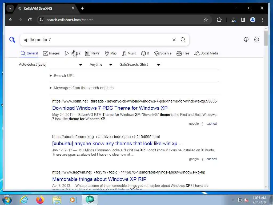The width and height of the screenshot is (273, 205).
Task: Open Windows Media Player from taskbar
Action: 73,200
